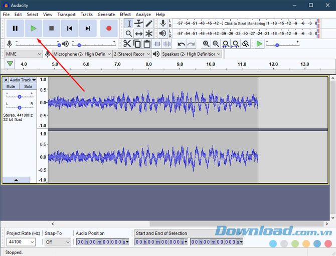Mute the Audio Track

pos(11,87)
